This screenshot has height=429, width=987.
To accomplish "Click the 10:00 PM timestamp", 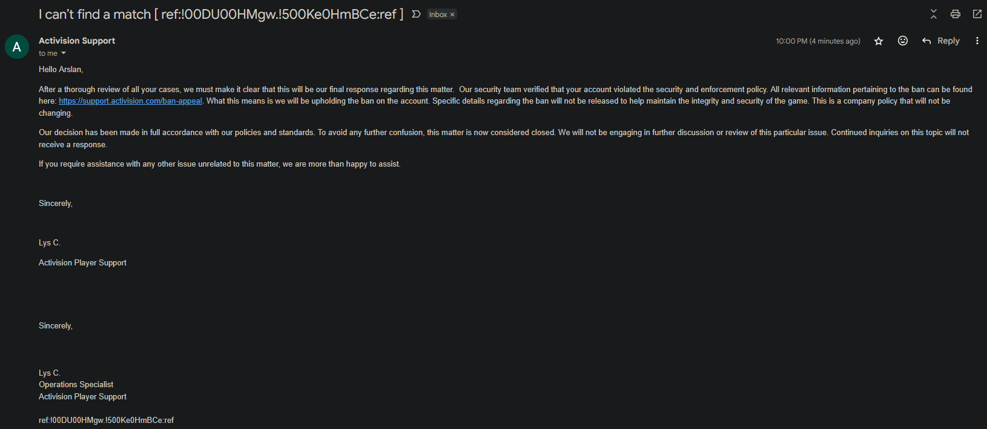I will point(818,41).
